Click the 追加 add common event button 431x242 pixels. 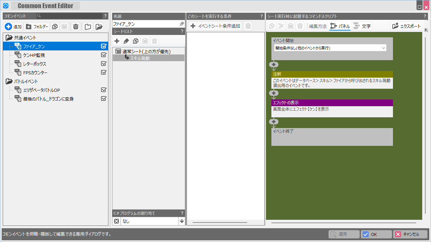[13, 27]
